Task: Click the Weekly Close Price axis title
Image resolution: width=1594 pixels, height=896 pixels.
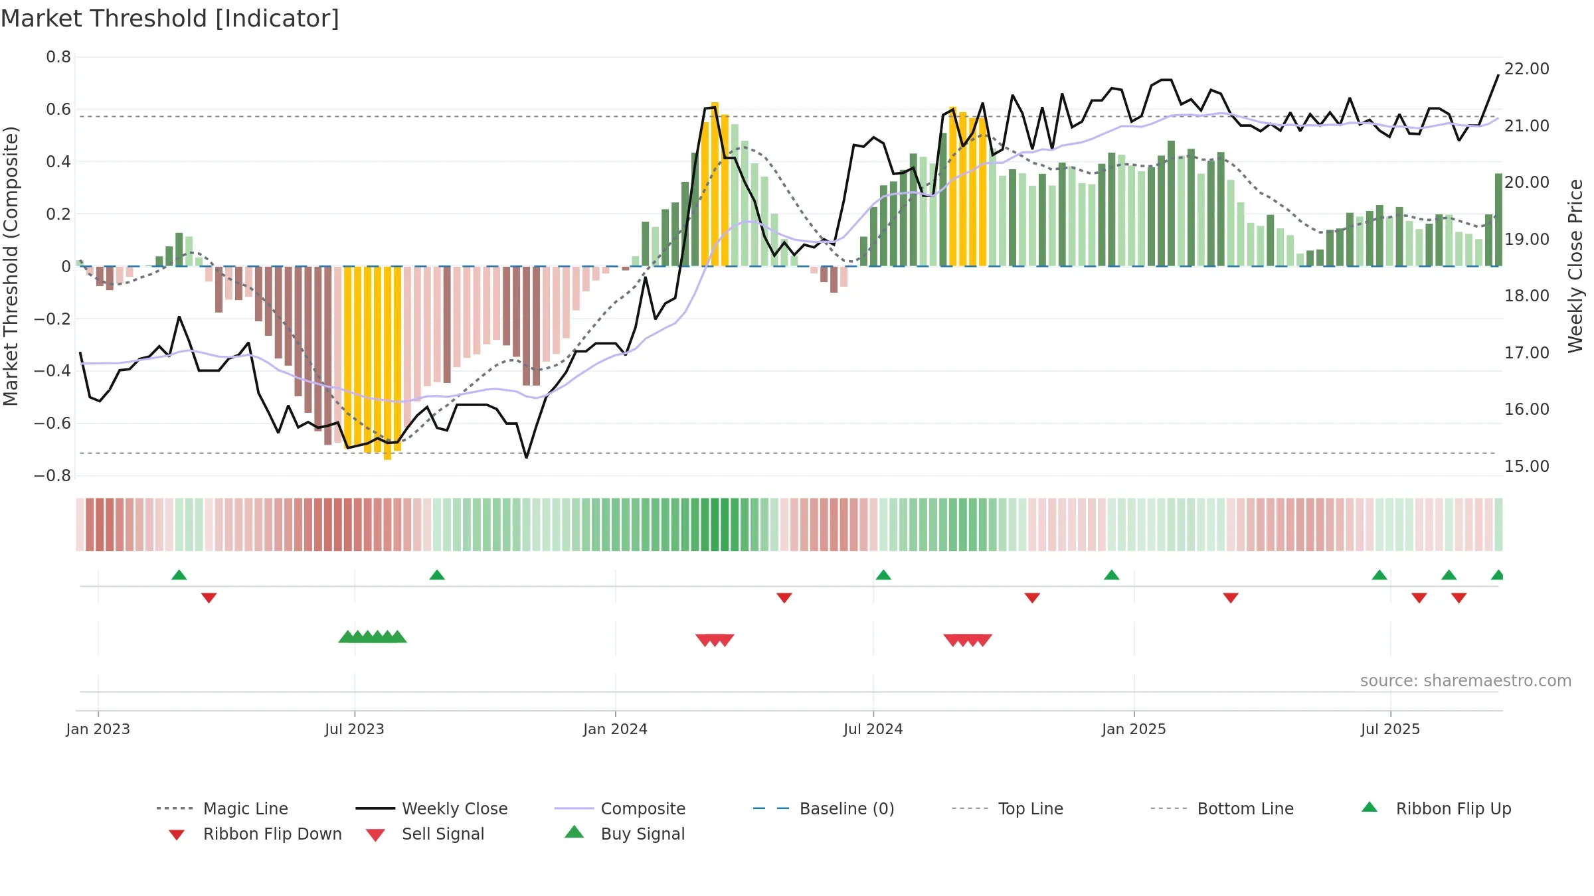Action: pos(1575,265)
